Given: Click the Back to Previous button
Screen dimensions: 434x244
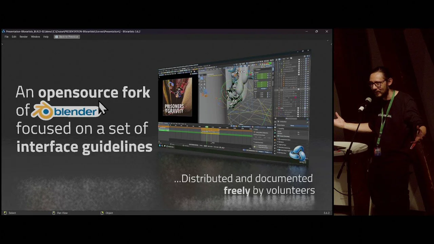Looking at the screenshot, I should click(67, 37).
